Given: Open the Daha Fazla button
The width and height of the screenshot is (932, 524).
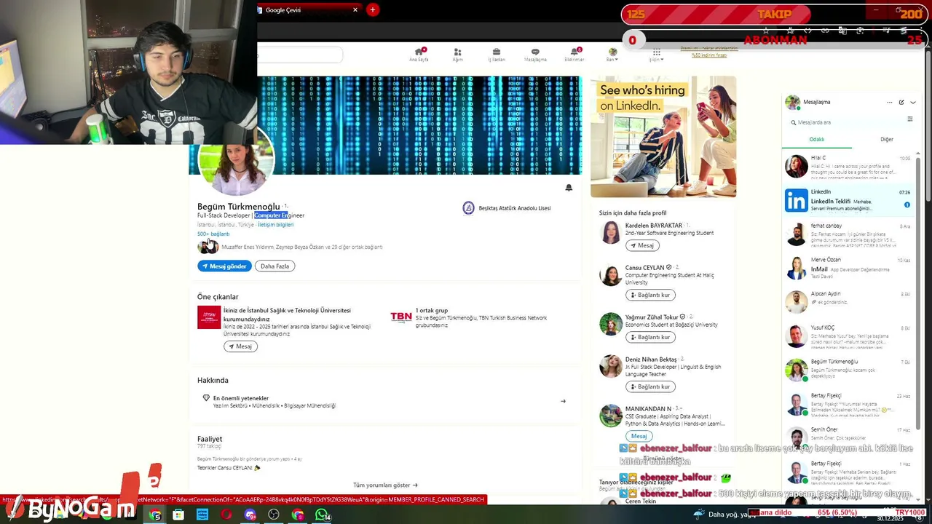Looking at the screenshot, I should point(275,266).
